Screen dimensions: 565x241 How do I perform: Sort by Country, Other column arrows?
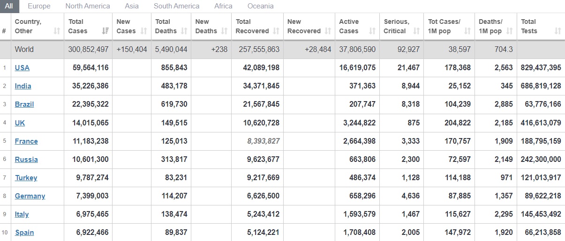57,31
